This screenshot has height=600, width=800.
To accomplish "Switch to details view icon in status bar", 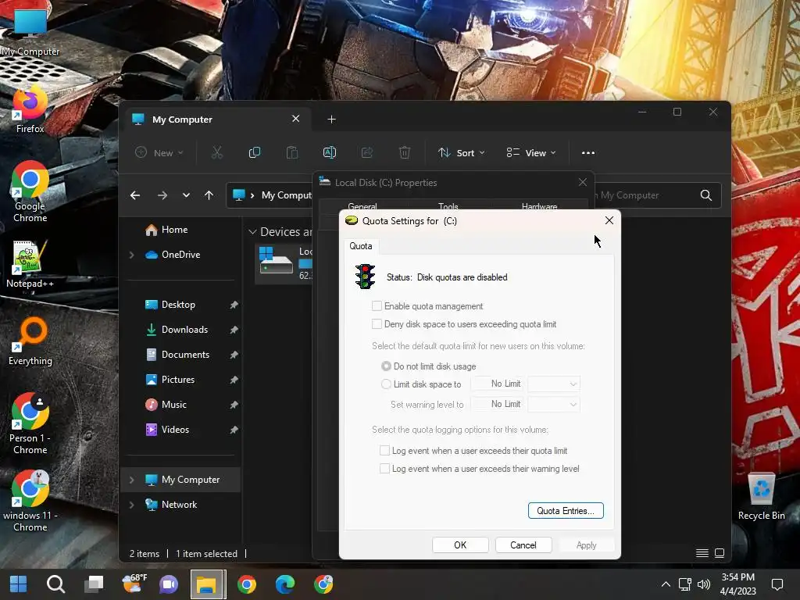I will coord(702,553).
